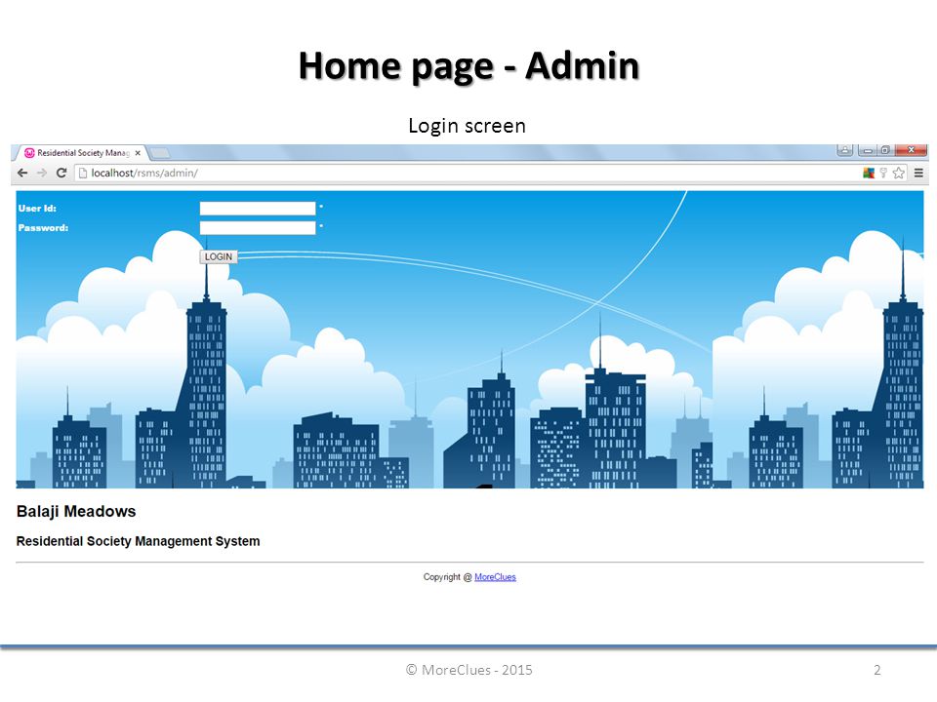This screenshot has height=702, width=937.
Task: Click the saved password key icon
Action: click(x=883, y=174)
